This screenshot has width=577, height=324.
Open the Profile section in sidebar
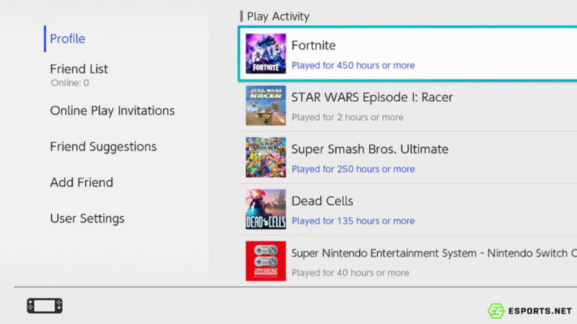click(68, 38)
